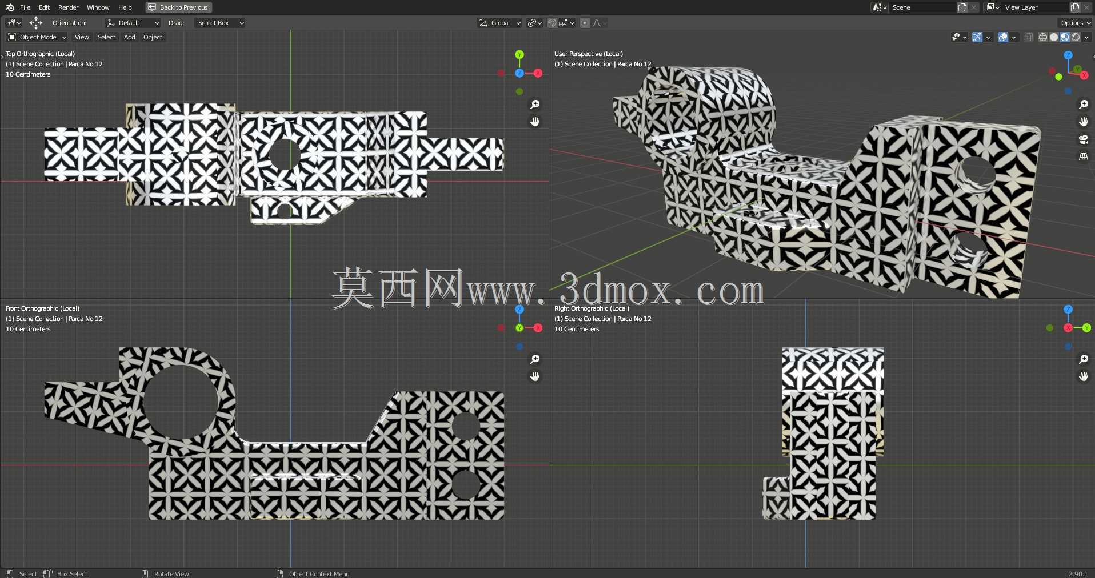Open the Edit menu

(x=44, y=7)
